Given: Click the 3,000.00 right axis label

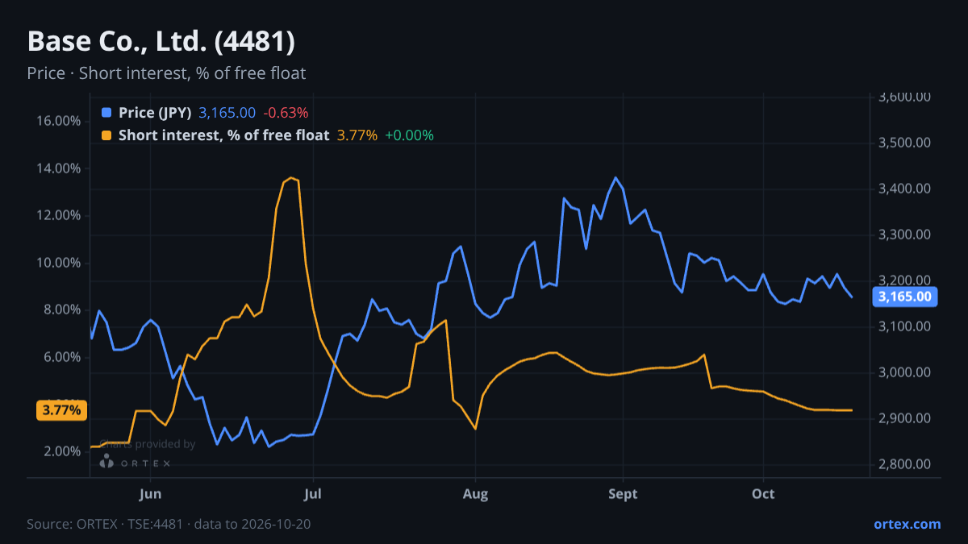Looking at the screenshot, I should [904, 372].
